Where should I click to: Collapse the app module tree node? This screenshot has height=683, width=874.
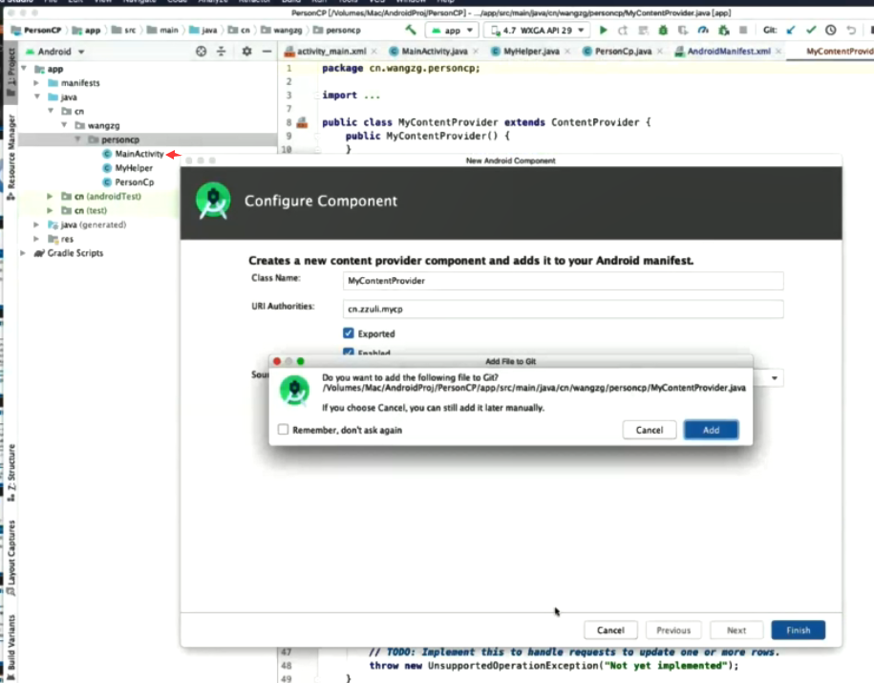24,69
